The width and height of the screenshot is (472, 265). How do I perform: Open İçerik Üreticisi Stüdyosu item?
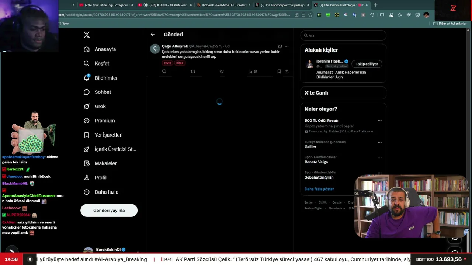coord(110,149)
